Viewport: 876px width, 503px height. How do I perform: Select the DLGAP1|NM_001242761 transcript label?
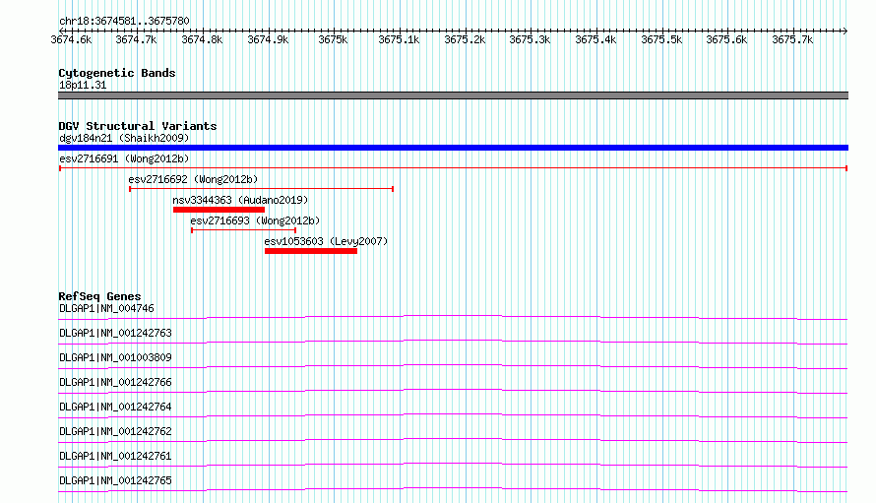coord(115,456)
